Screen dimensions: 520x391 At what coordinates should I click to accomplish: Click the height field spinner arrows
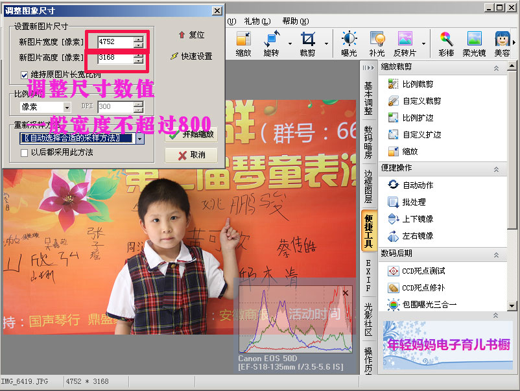click(139, 58)
